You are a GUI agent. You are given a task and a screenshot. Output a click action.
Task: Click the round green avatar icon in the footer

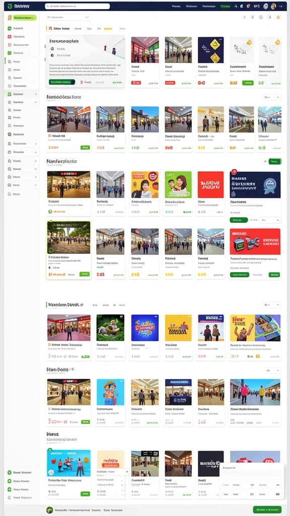click(50, 510)
